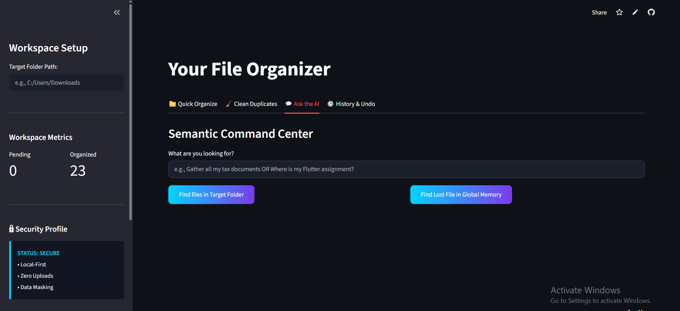Open the GitHub repository icon
The height and width of the screenshot is (311, 680).
(651, 12)
